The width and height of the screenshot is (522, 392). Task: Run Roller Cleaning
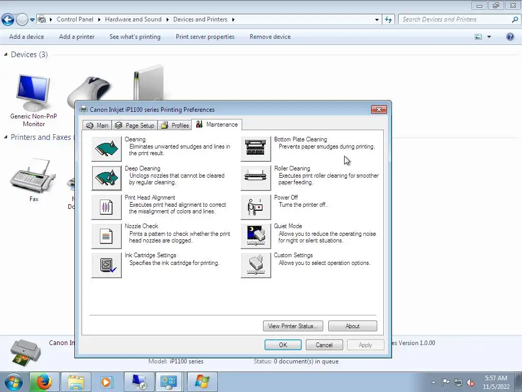click(256, 178)
